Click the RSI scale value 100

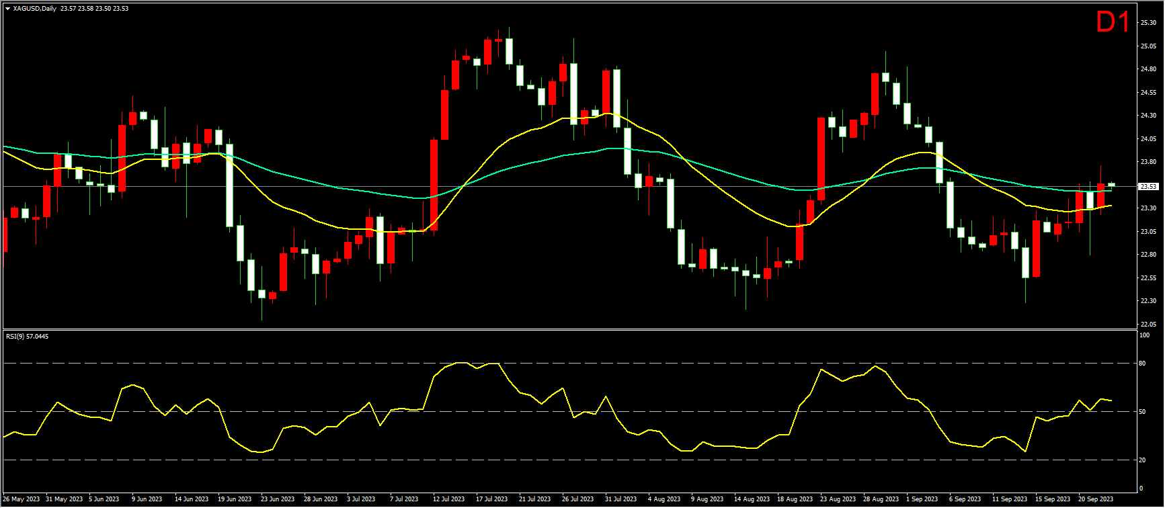click(x=1146, y=335)
